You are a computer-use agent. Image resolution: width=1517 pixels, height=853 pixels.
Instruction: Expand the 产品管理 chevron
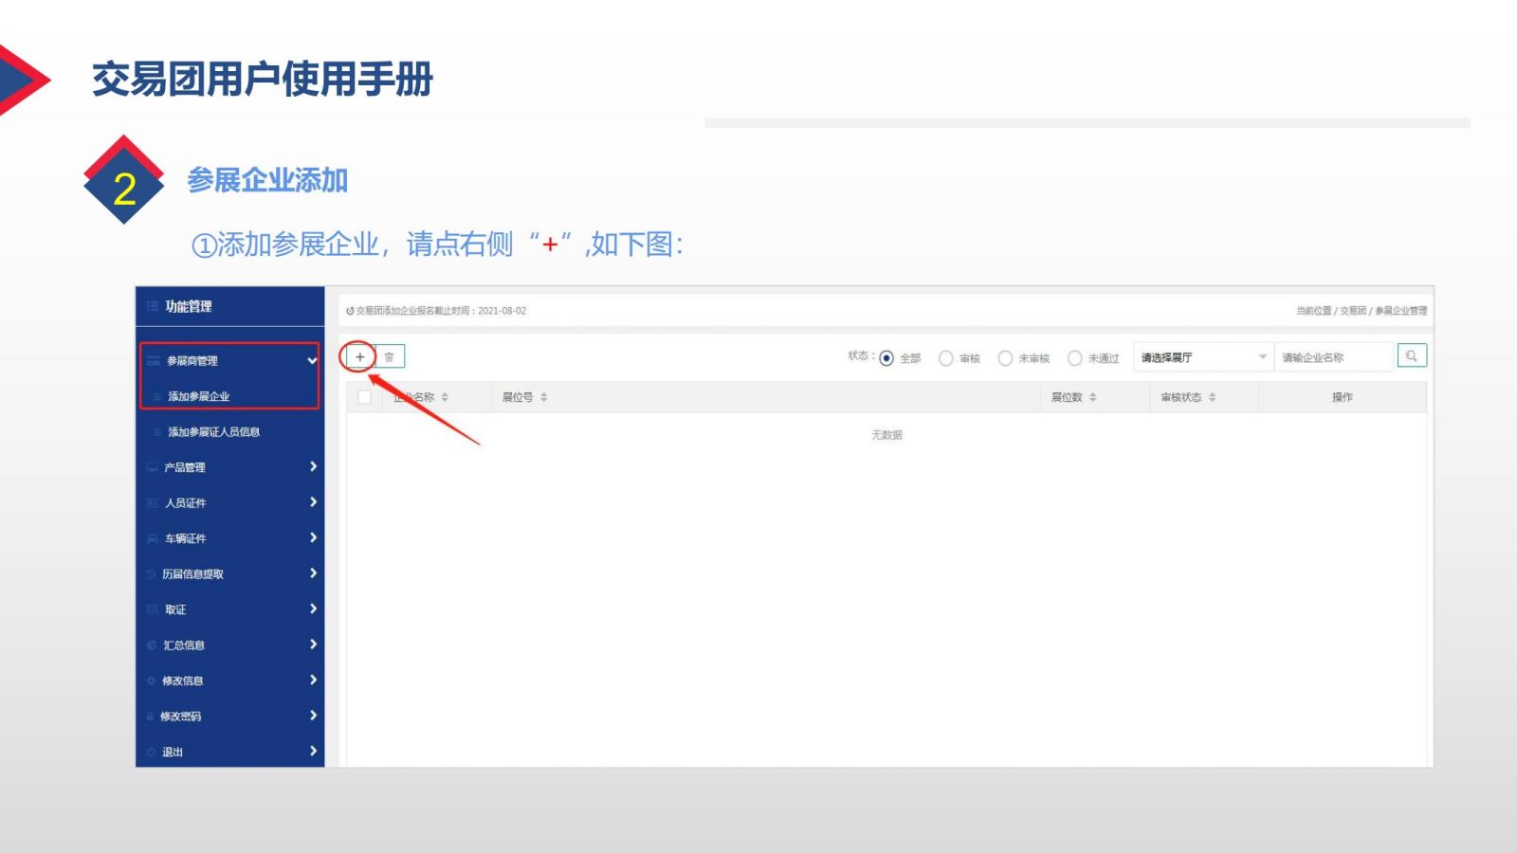pyautogui.click(x=313, y=466)
